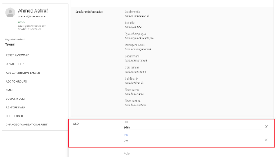Screen dimensions: 276x157
Task: Click the empty Role field at the bottom
Action: [x=192, y=153]
